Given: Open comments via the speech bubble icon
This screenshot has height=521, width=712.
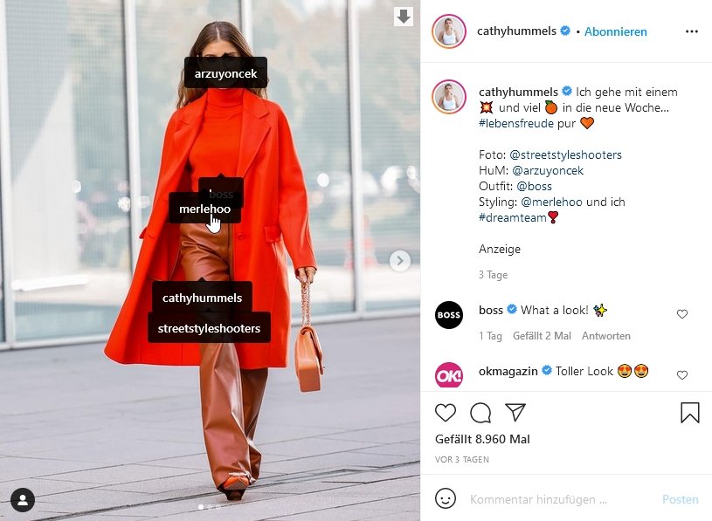Looking at the screenshot, I should click(480, 413).
